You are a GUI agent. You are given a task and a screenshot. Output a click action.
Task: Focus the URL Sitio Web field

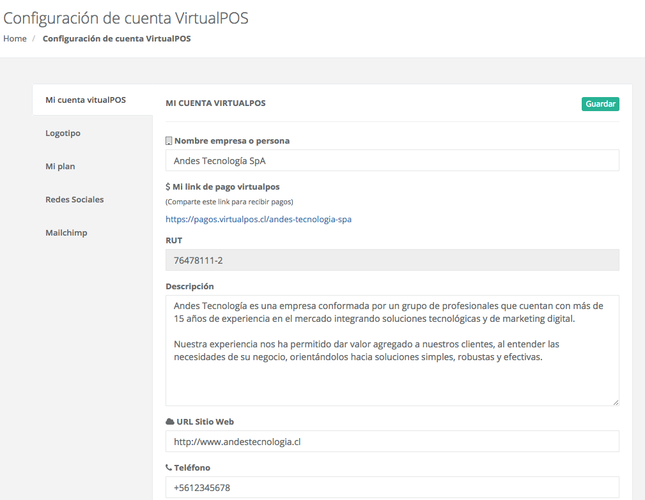(x=392, y=442)
